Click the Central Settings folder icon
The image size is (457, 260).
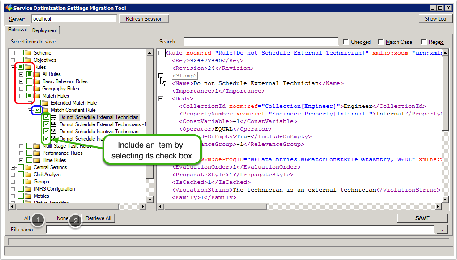(28, 167)
